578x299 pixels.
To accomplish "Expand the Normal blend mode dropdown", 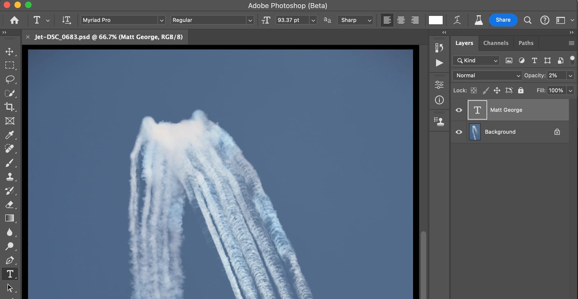I will 487,76.
